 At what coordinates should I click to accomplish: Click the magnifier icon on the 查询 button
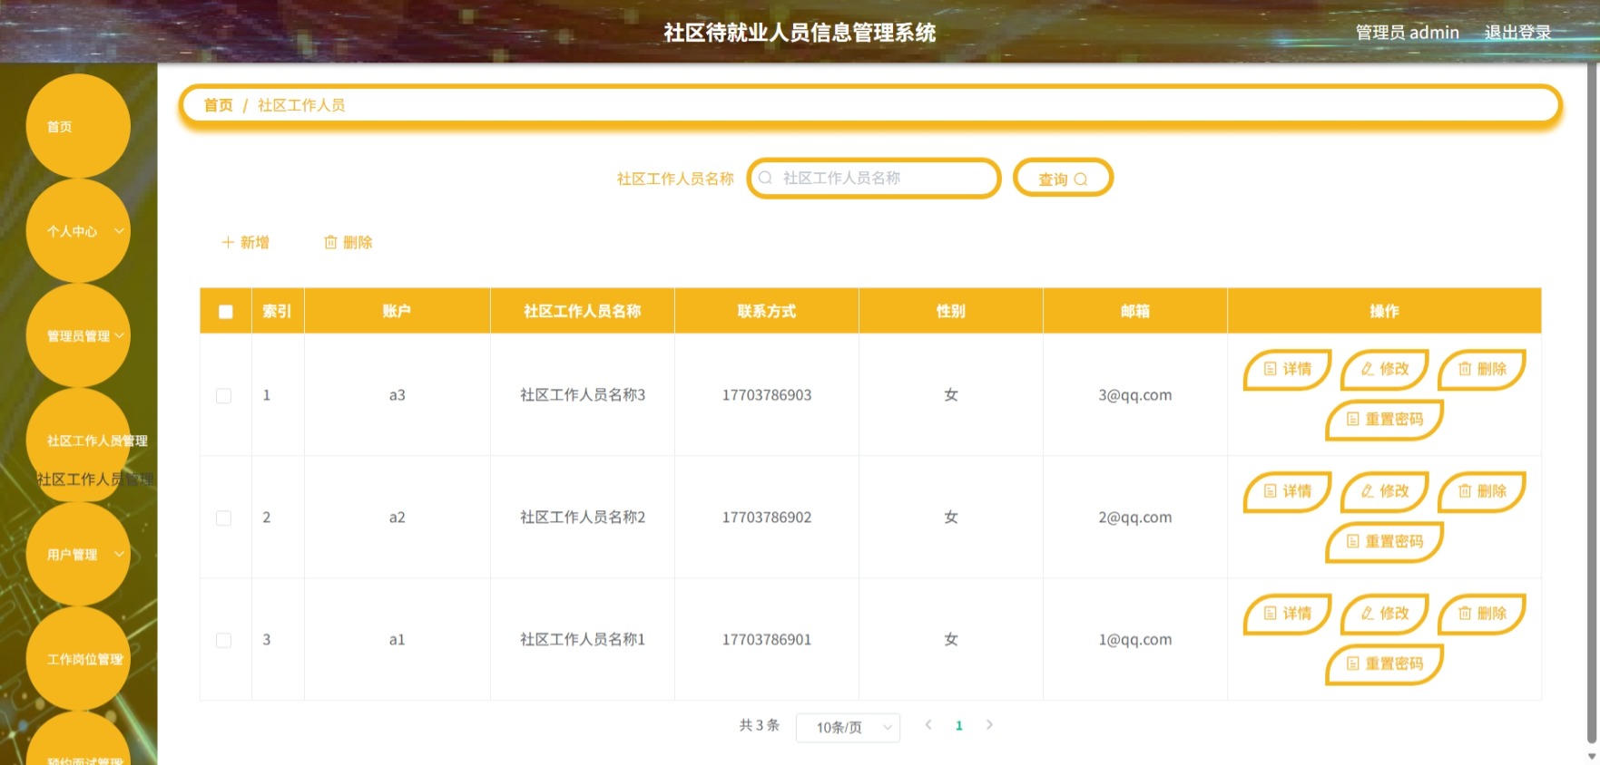point(1080,179)
